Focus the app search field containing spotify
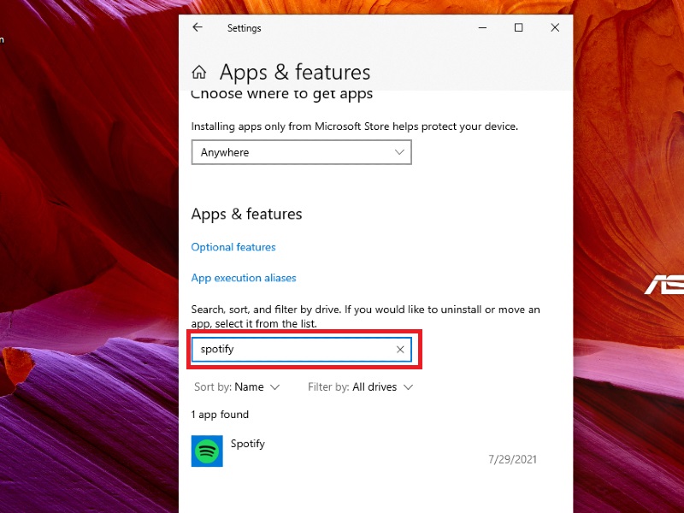Viewport: 684px width, 513px height. (302, 350)
